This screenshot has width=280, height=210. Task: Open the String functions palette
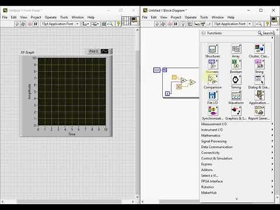click(x=259, y=65)
